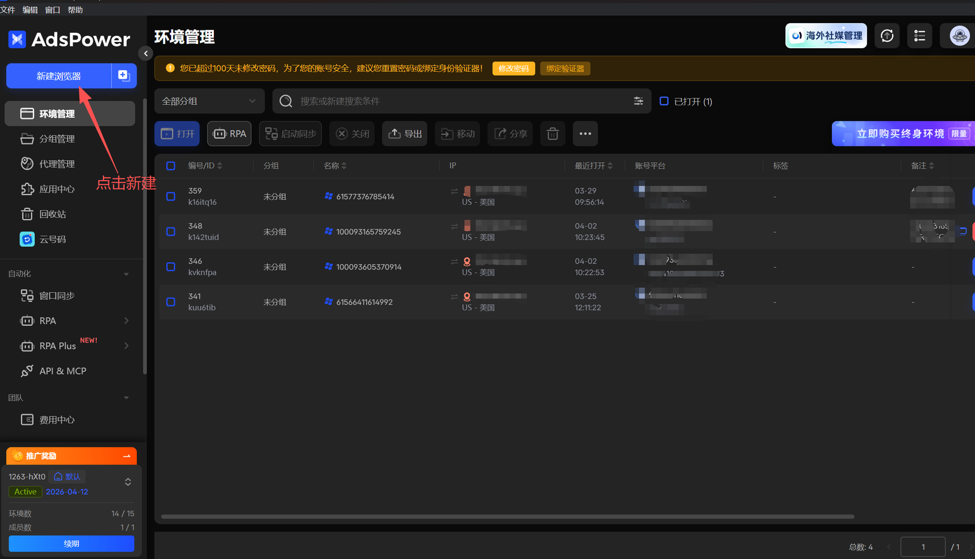Click the 导出 export toolbar button
Viewport: 975px width, 559px height.
405,134
